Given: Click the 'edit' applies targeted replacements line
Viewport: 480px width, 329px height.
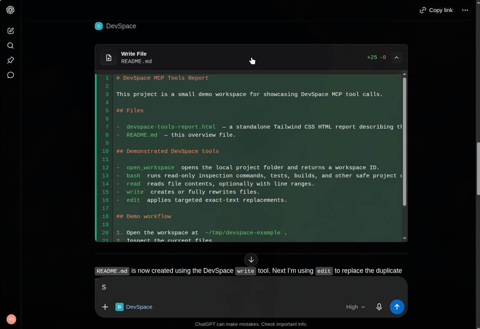Looking at the screenshot, I should 202,200.
